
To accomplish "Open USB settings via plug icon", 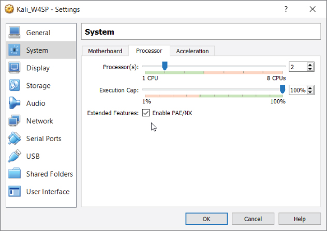I will pos(14,156).
